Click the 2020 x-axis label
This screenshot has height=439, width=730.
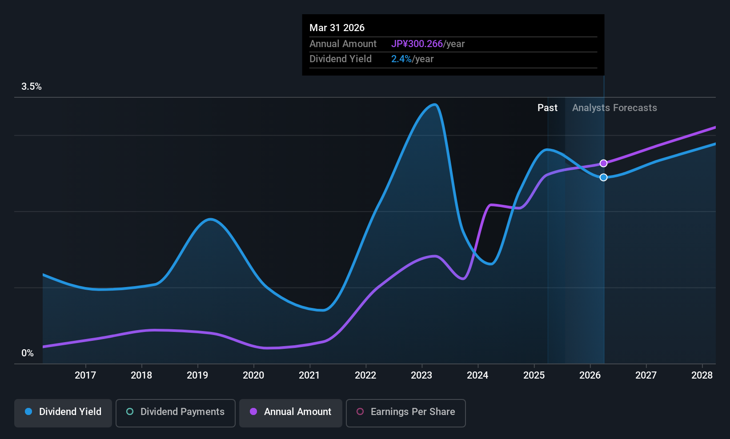tap(253, 375)
